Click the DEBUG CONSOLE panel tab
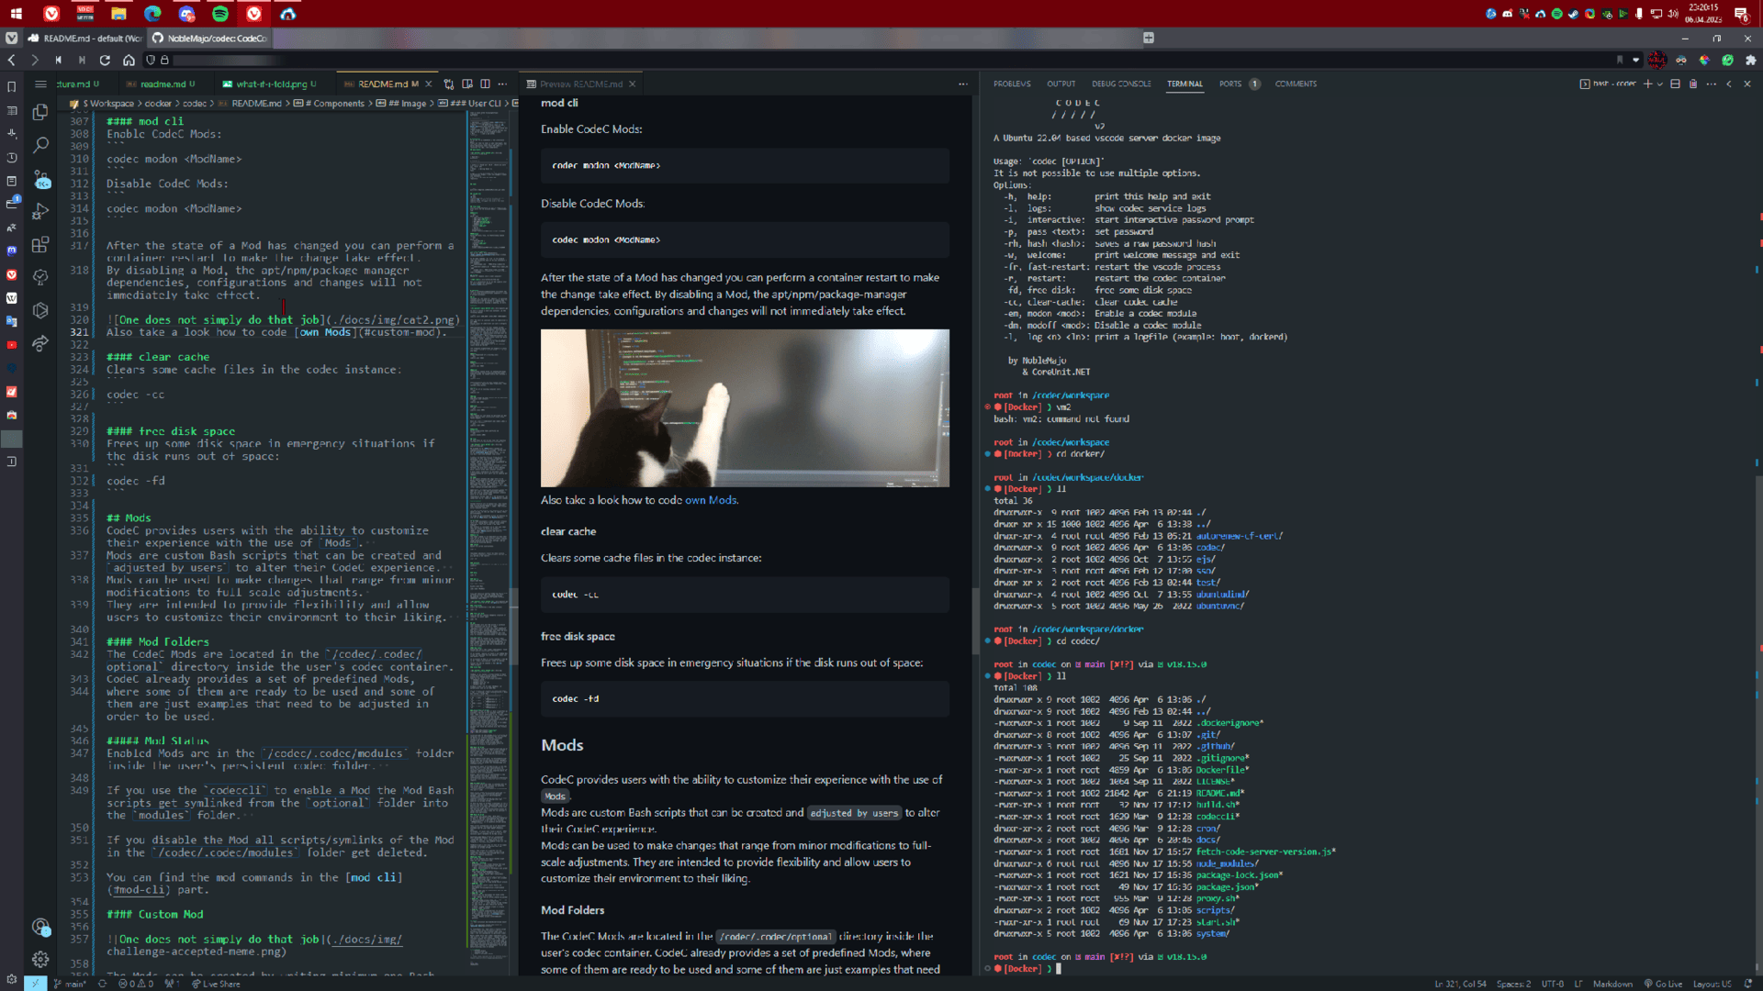1763x991 pixels. [x=1121, y=84]
